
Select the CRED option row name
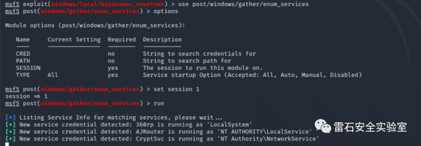pyautogui.click(x=23, y=54)
